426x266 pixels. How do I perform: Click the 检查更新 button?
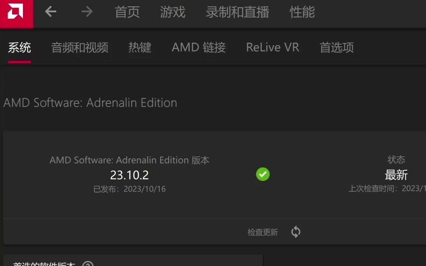(263, 232)
